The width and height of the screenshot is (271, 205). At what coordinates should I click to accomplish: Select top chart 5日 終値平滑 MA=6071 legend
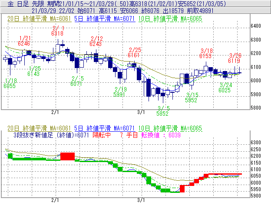click(105, 19)
